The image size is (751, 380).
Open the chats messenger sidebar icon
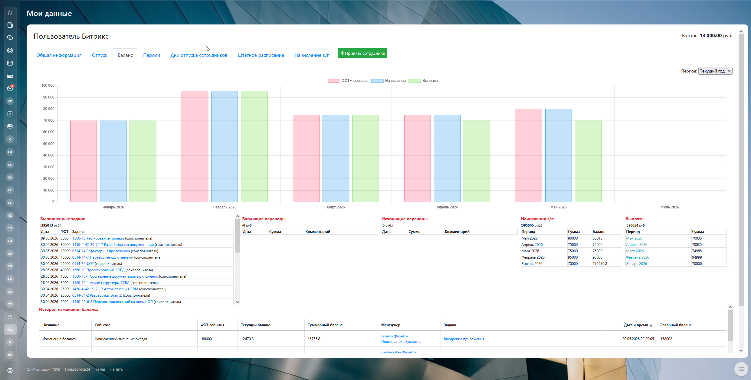(10, 38)
